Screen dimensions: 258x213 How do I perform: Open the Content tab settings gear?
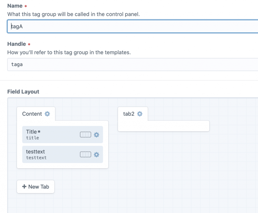(47, 114)
